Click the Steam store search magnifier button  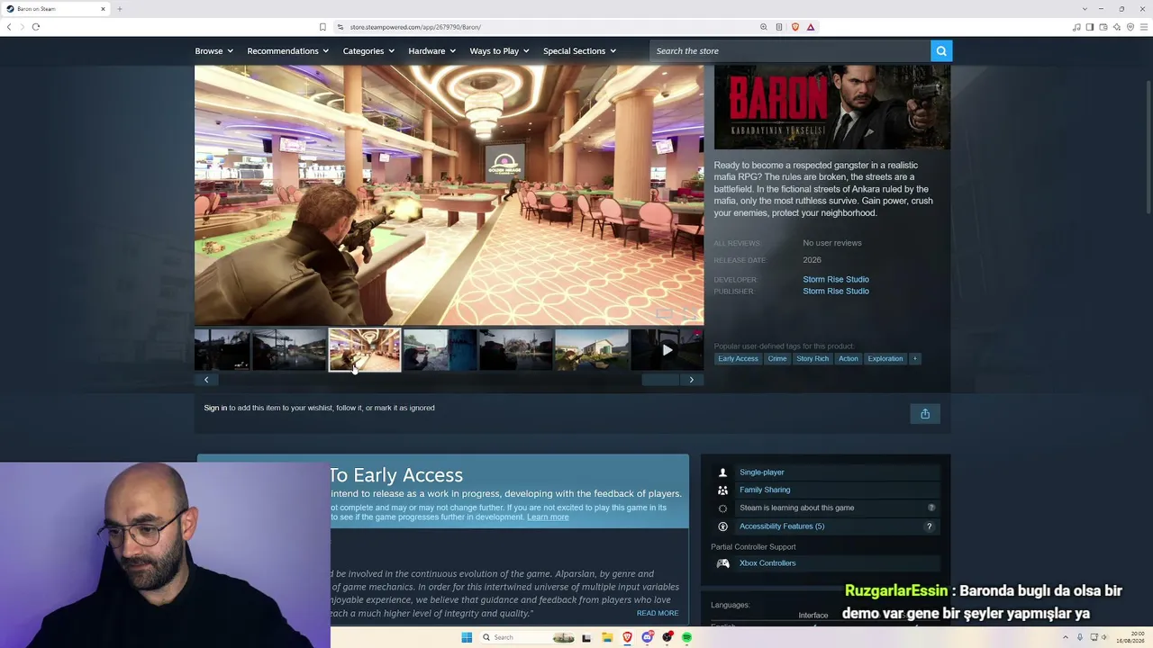pos(941,51)
